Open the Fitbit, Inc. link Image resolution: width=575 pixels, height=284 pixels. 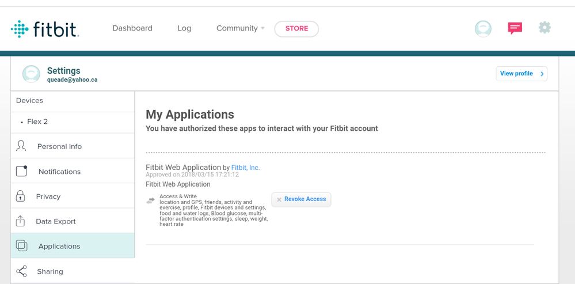tap(245, 168)
